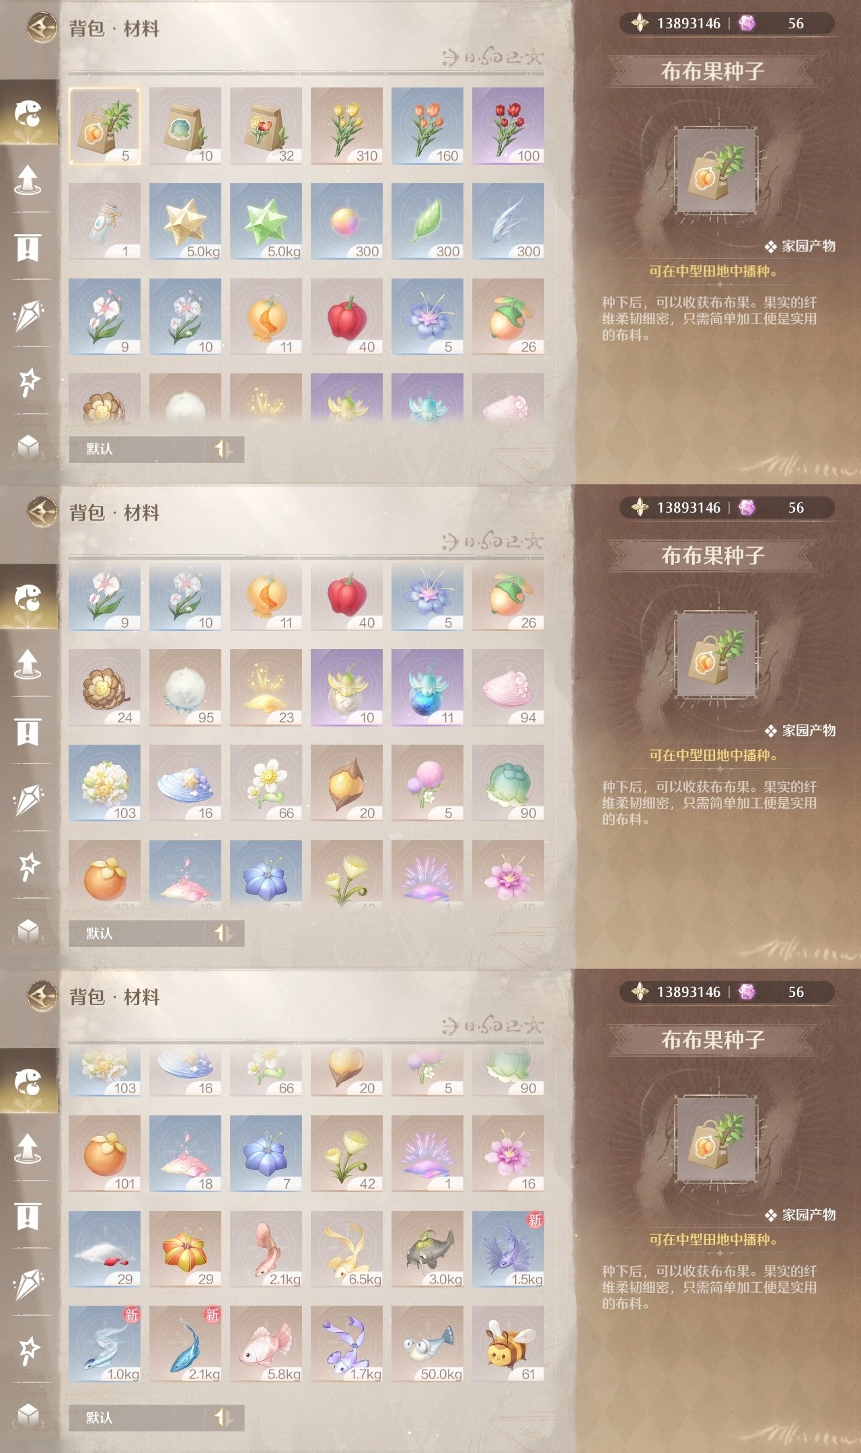This screenshot has height=1453, width=861.
Task: Toggle sort order arrow beside topmost 默认
Action: (x=223, y=449)
